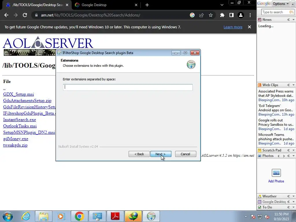This screenshot has width=296, height=222.
Task: Show previous photo in Photos gadget
Action: coord(279,156)
